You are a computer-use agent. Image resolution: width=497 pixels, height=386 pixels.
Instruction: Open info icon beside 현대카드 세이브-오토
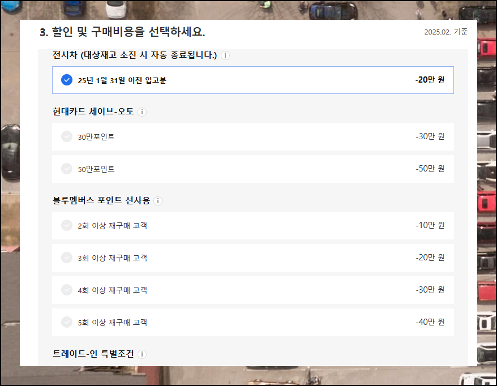[142, 112]
